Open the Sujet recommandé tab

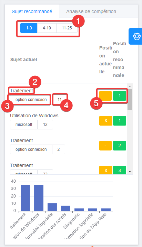(x=32, y=11)
